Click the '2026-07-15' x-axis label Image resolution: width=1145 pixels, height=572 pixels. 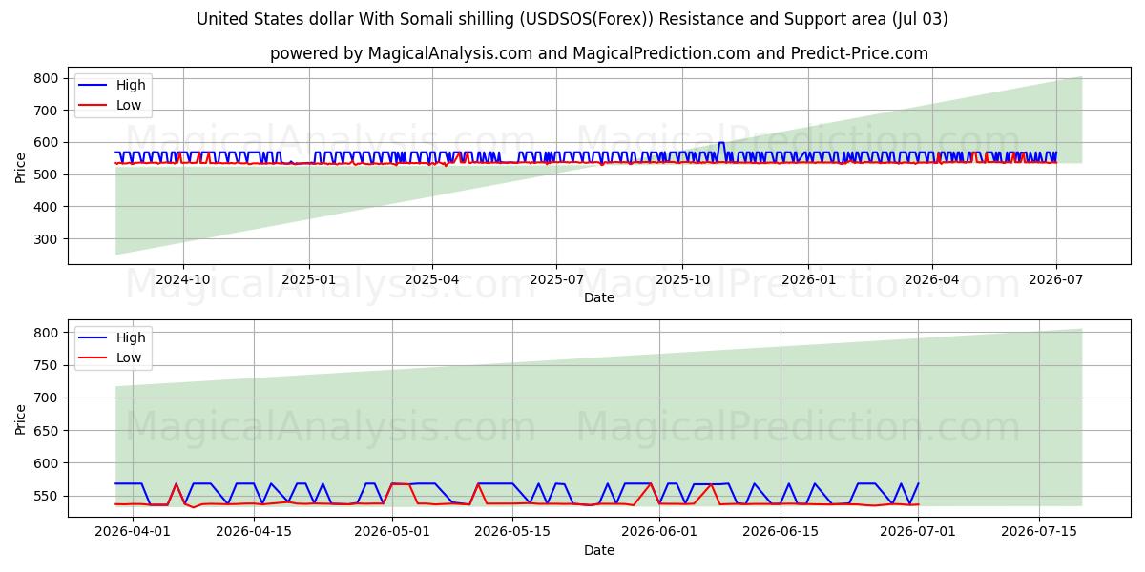point(1040,534)
